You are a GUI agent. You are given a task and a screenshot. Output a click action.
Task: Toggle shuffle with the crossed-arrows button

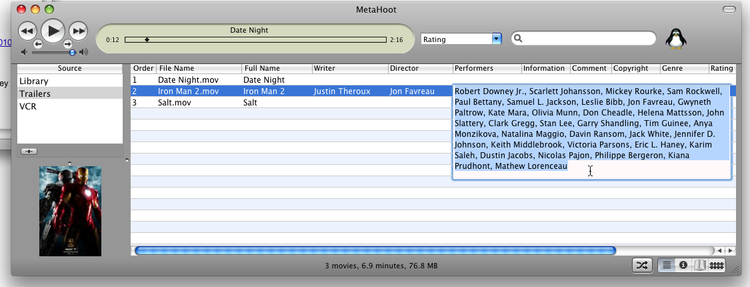point(642,265)
